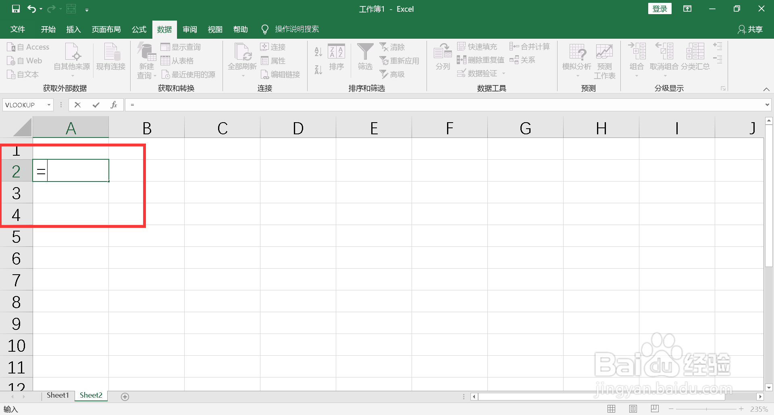774x415 pixels.
Task: Open the 数据验证 dropdown arrow
Action: pos(504,73)
